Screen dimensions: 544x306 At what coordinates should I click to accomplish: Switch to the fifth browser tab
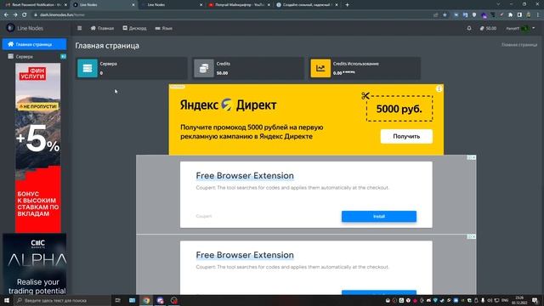click(x=307, y=5)
